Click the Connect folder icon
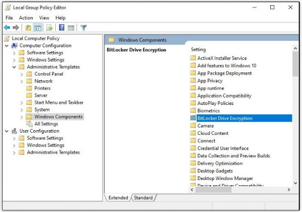Viewport: 302px width, 212px height. point(193,140)
